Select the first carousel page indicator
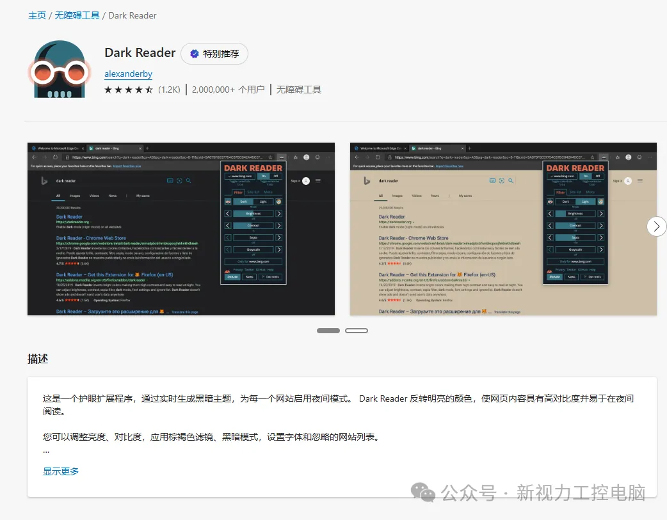This screenshot has width=667, height=520. 328,331
